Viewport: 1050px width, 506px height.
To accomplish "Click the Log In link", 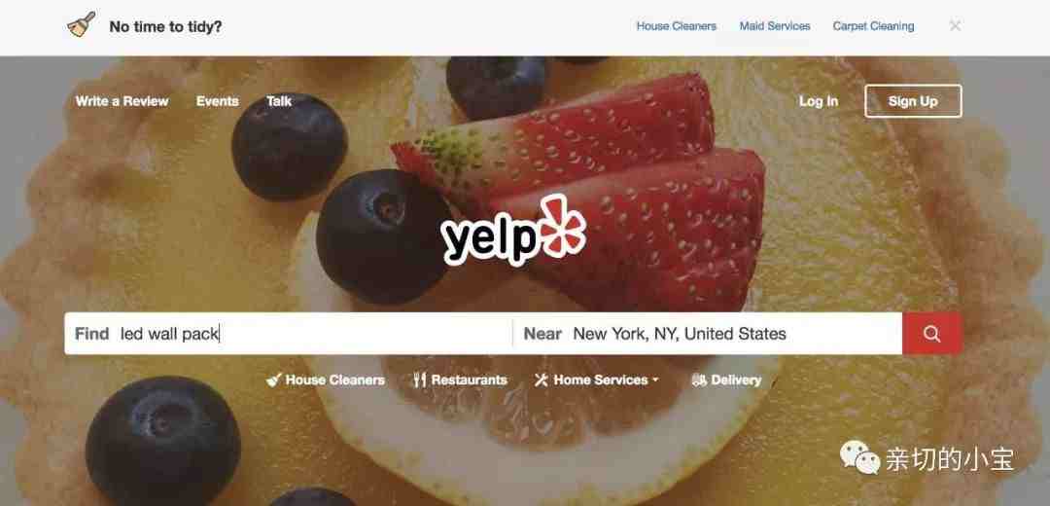I will click(819, 101).
